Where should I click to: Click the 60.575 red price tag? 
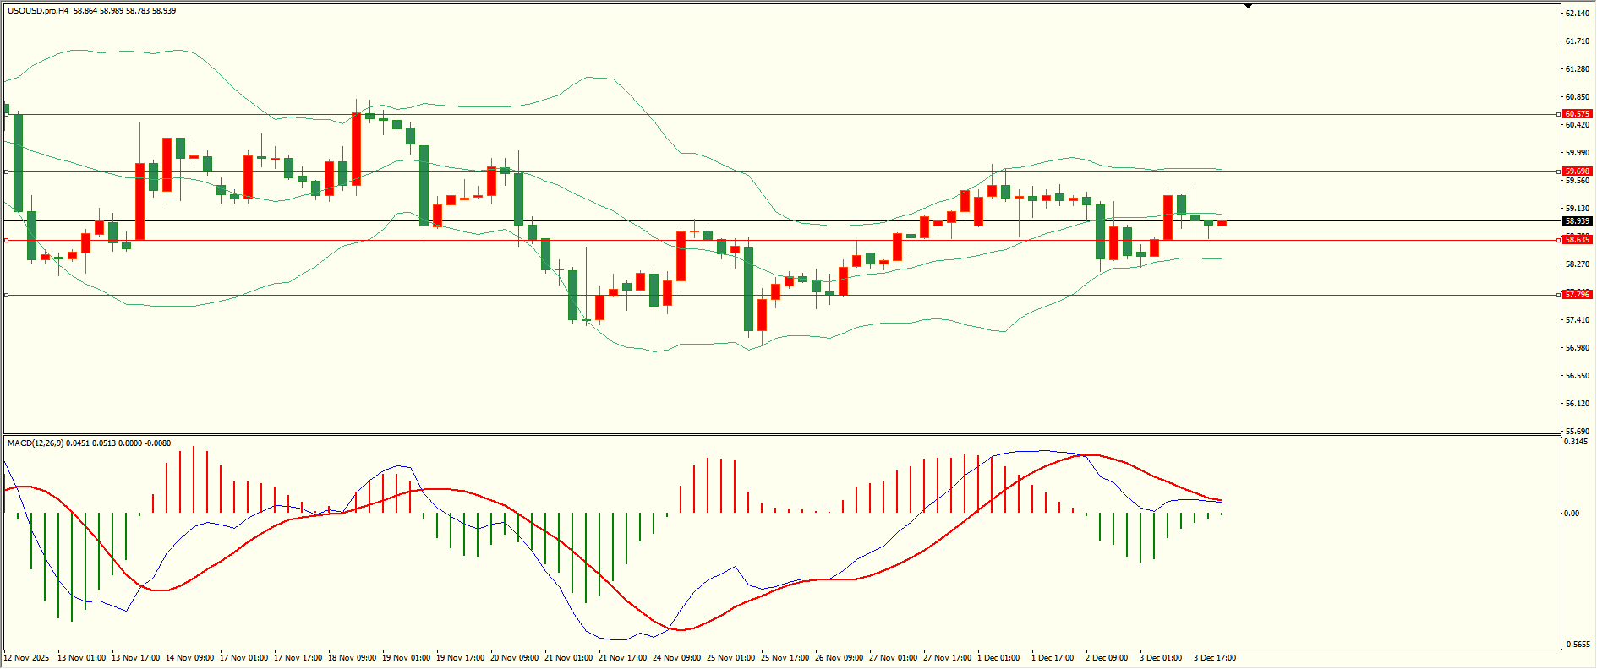pyautogui.click(x=1577, y=114)
